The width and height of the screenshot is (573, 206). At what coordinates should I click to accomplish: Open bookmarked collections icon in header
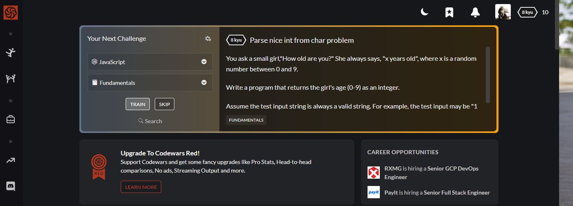coord(449,12)
